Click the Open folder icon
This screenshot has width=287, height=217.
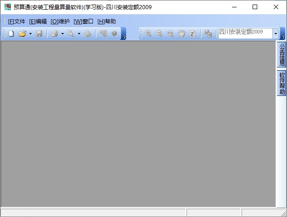[22, 33]
